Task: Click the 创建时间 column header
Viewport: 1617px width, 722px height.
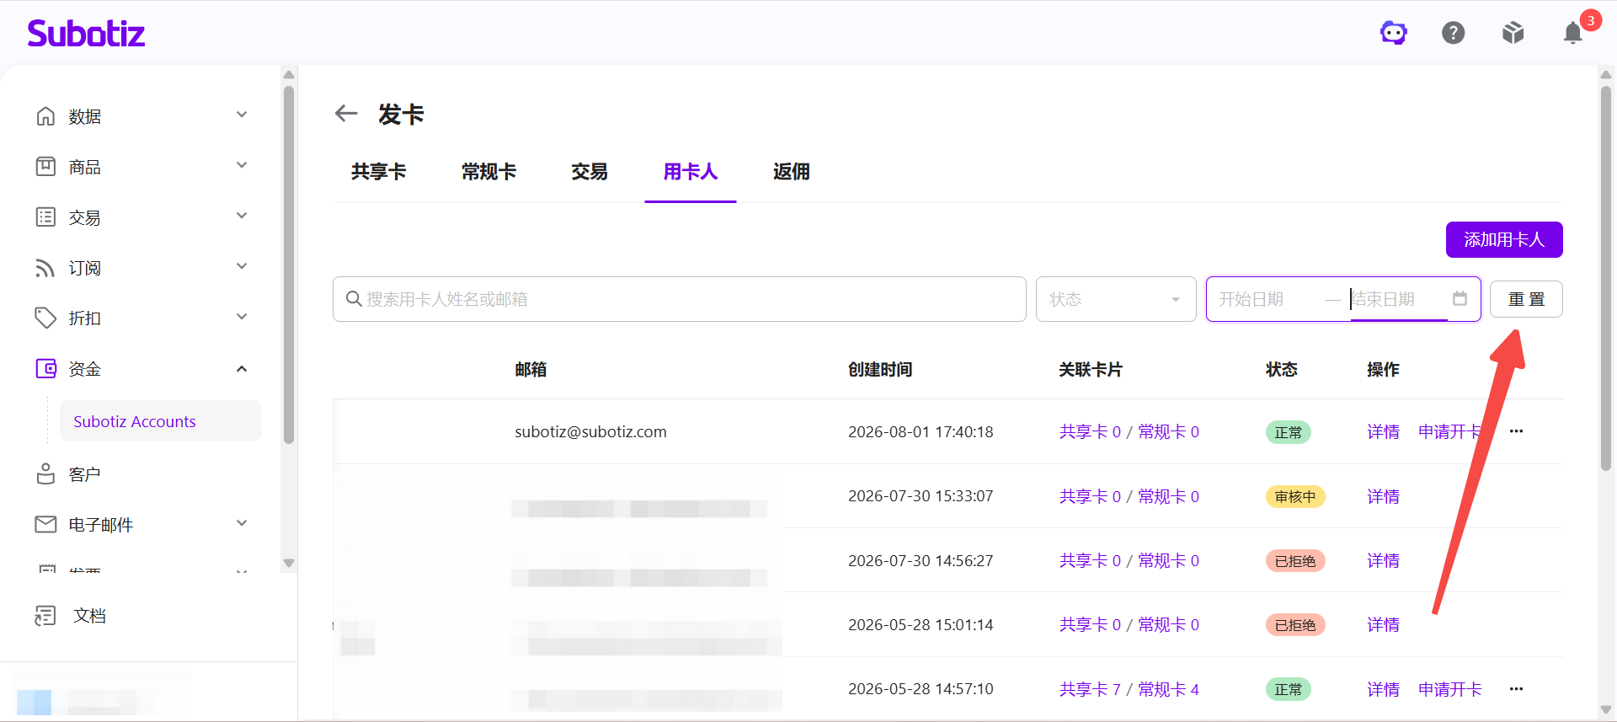Action: click(x=880, y=369)
